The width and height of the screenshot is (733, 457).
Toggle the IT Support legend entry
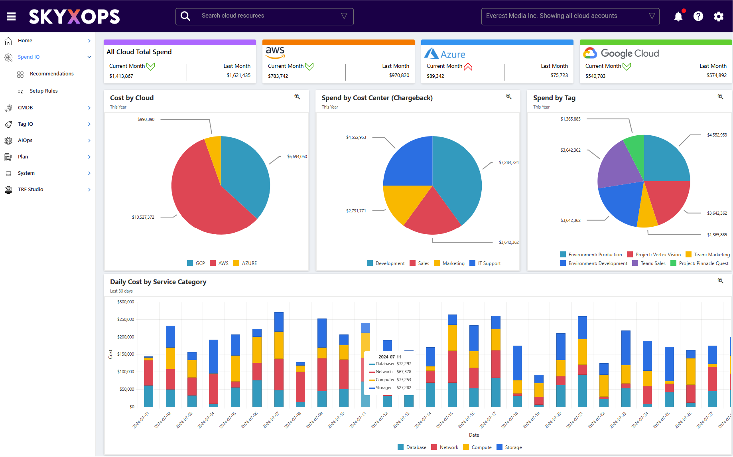pyautogui.click(x=485, y=263)
